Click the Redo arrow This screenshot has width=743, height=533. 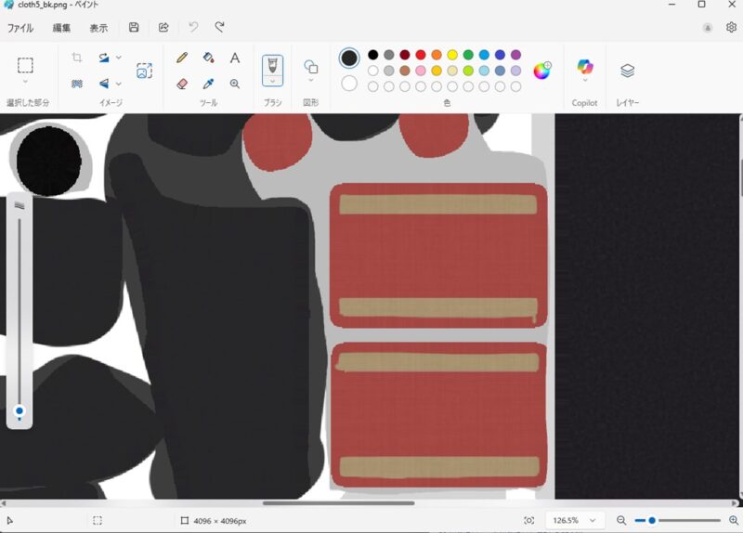point(219,27)
